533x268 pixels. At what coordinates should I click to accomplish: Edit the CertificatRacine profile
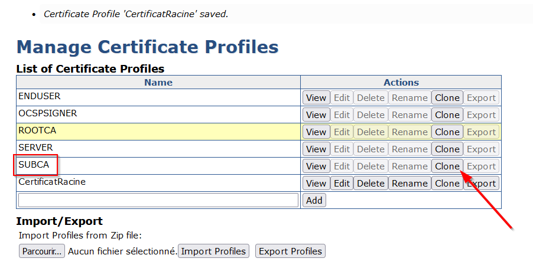[x=342, y=184]
